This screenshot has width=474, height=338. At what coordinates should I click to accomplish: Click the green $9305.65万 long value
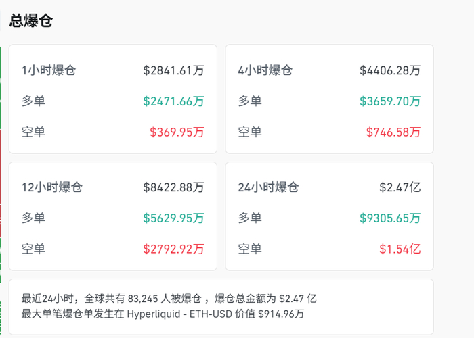[390, 218]
